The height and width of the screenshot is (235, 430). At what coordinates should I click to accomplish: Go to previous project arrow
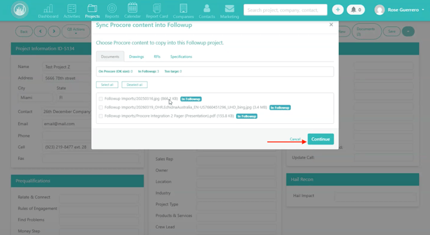[40, 31]
